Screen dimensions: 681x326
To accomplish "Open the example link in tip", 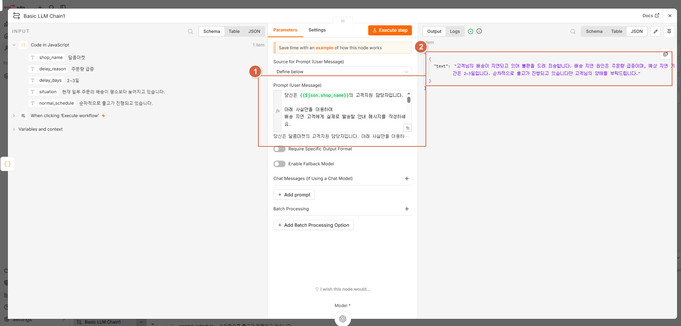I will [324, 48].
